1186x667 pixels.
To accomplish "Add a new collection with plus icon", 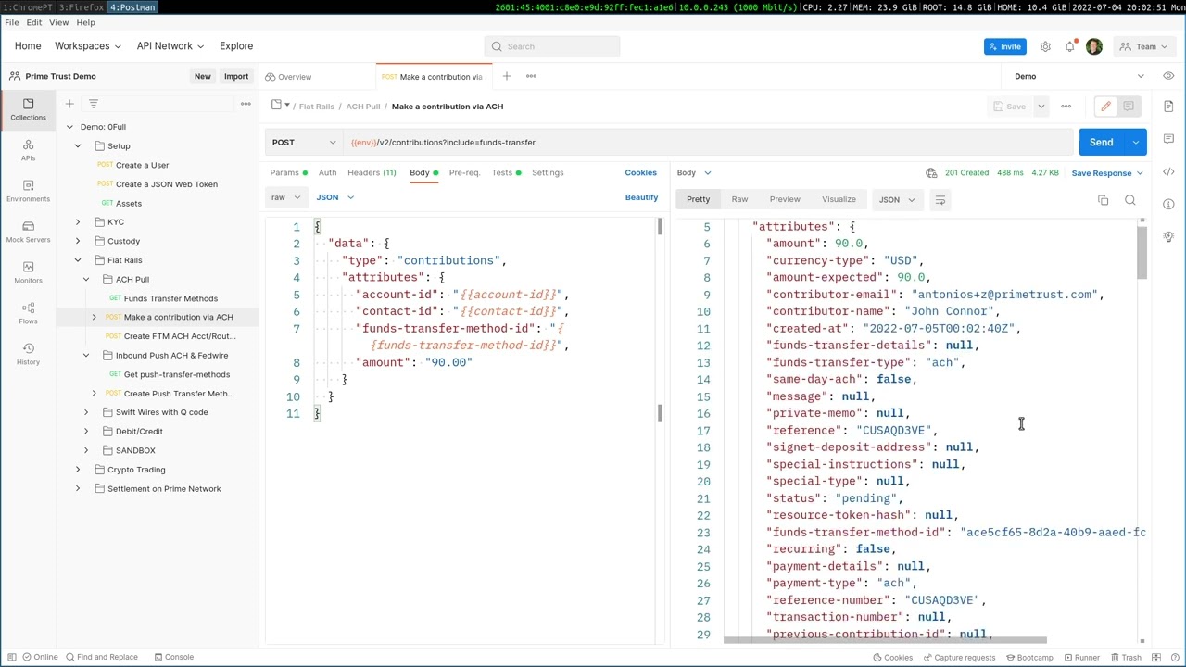I will coord(69,104).
